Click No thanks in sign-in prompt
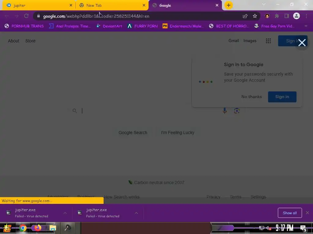313x234 pixels. pyautogui.click(x=252, y=97)
